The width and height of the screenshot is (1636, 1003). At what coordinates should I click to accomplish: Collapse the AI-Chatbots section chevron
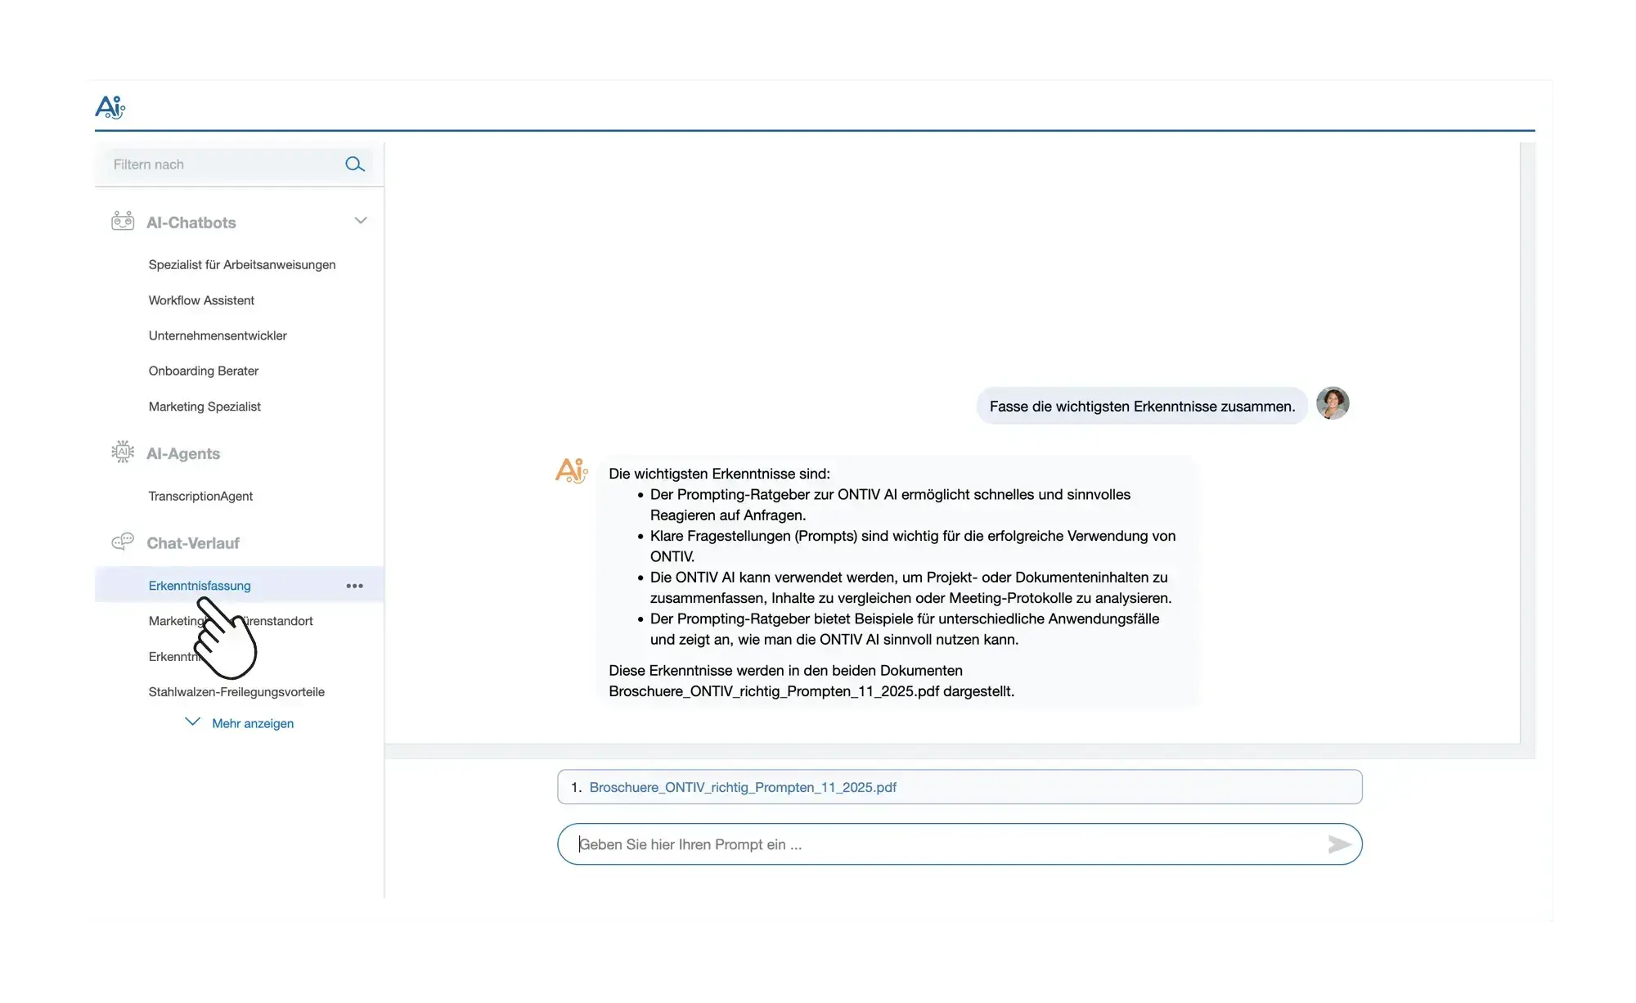click(x=360, y=221)
